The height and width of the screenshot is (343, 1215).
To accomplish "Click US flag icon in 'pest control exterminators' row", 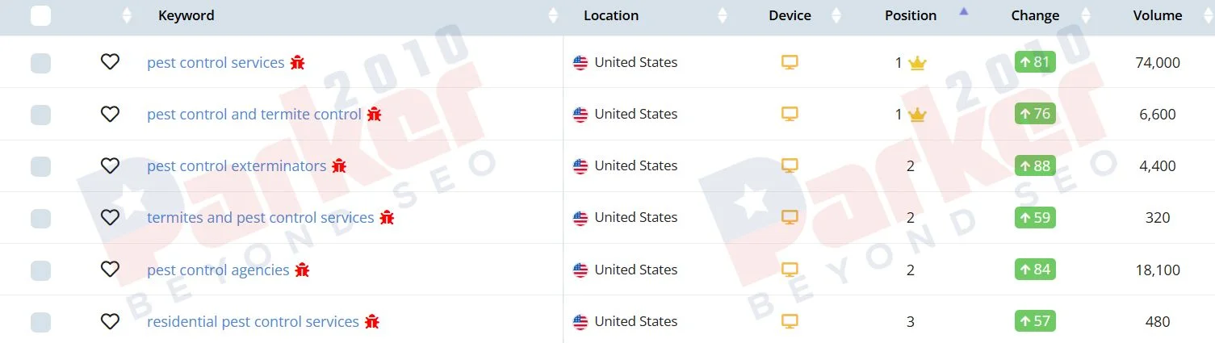I will (580, 166).
